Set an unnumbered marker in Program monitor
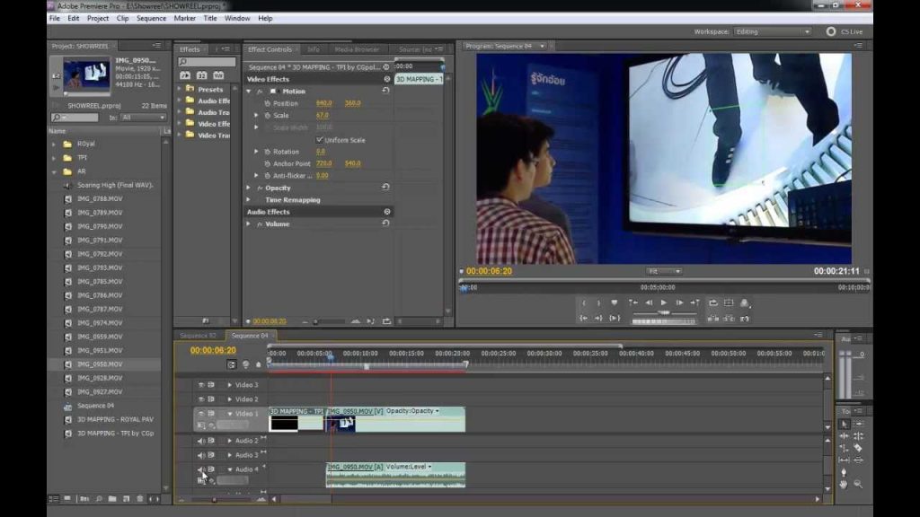Image resolution: width=920 pixels, height=517 pixels. tap(615, 303)
